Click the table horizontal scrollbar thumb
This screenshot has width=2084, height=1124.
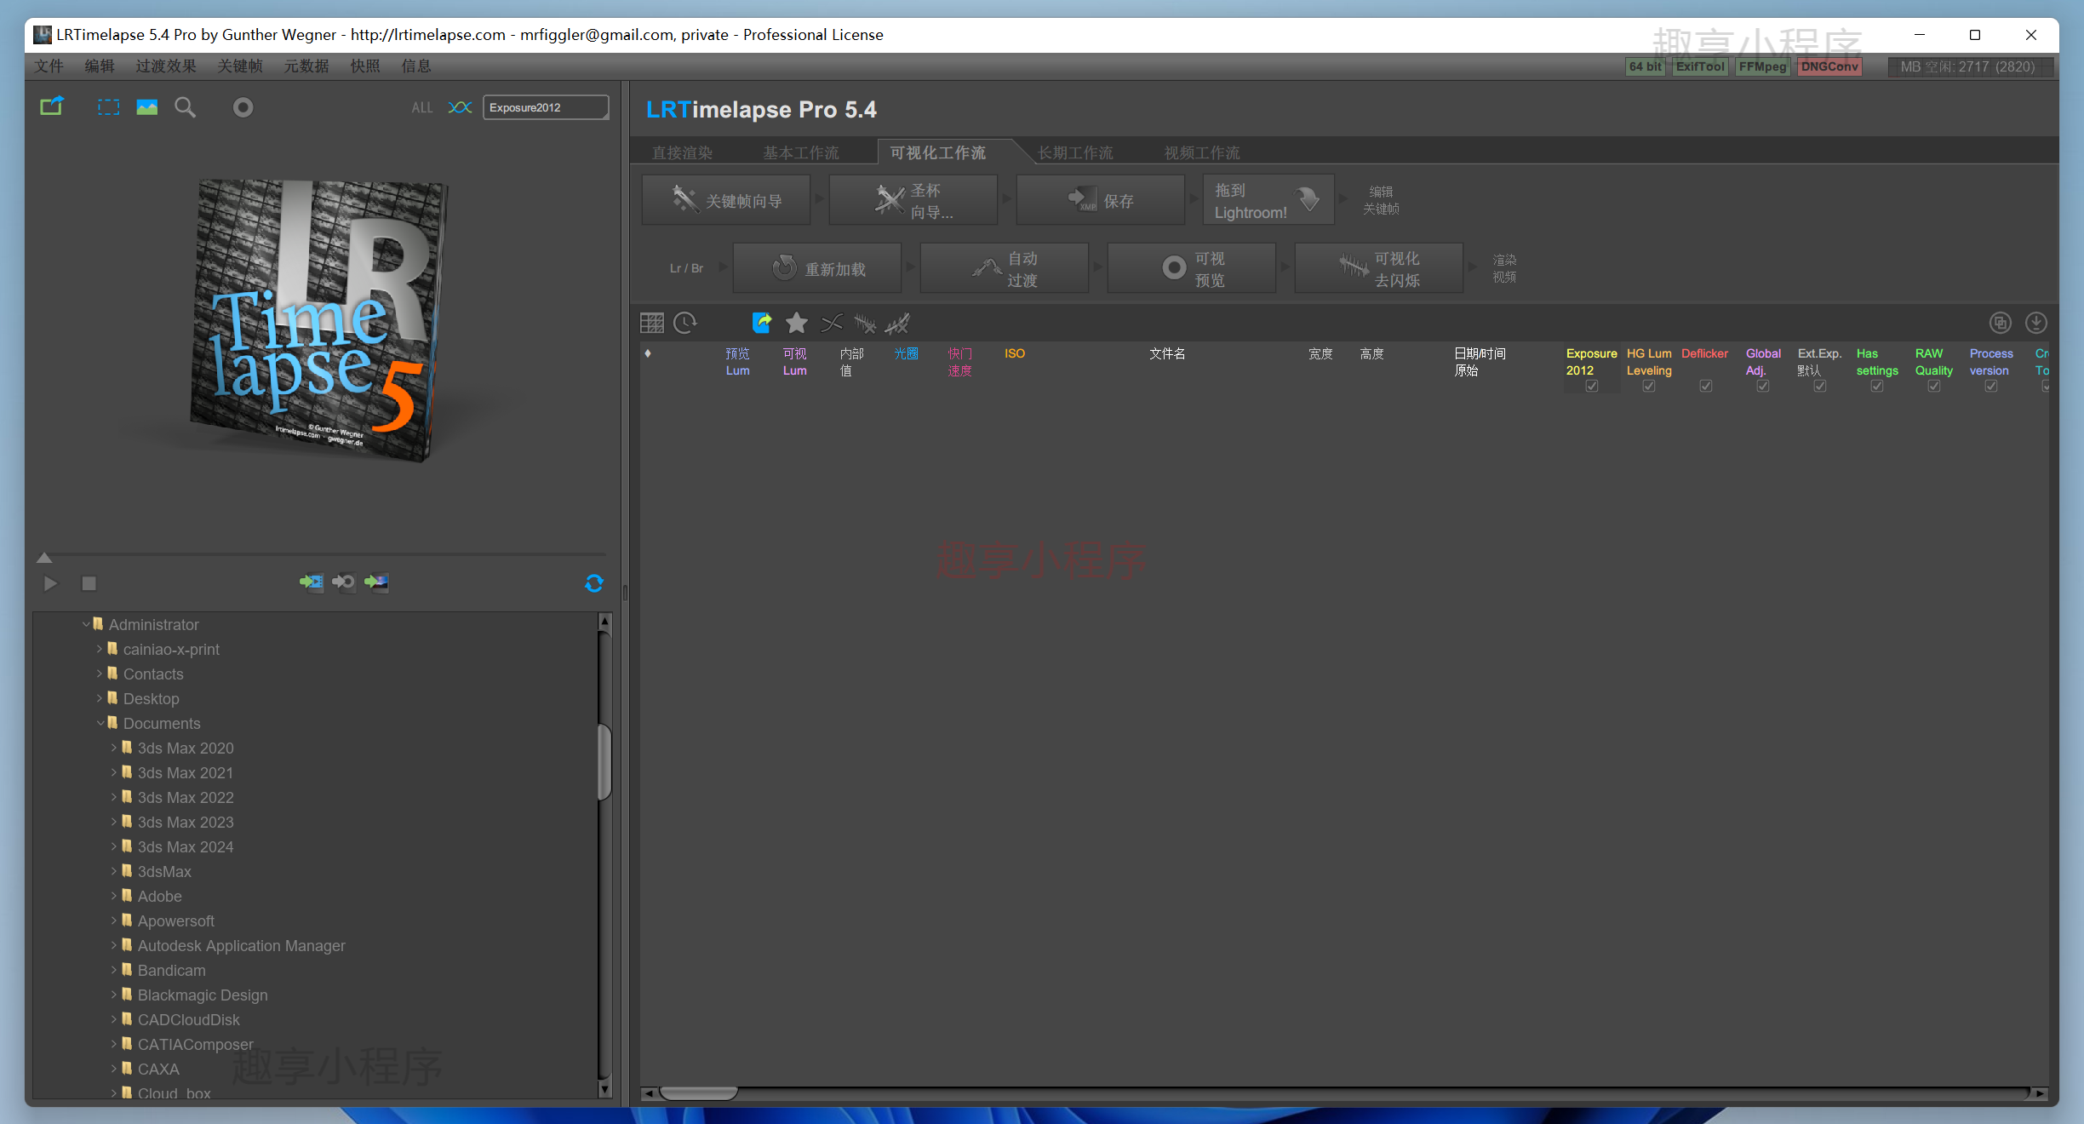[x=698, y=1092]
